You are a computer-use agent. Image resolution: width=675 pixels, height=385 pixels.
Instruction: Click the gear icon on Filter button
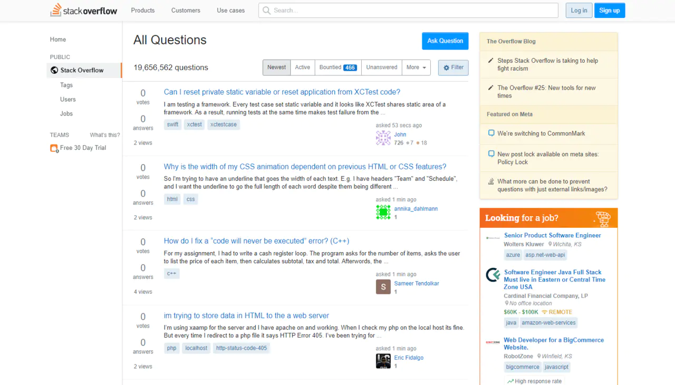coord(446,68)
